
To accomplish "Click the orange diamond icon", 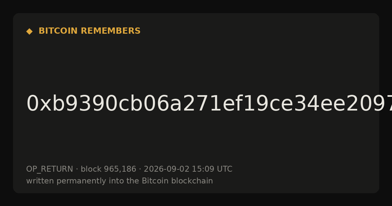I will 29,31.
